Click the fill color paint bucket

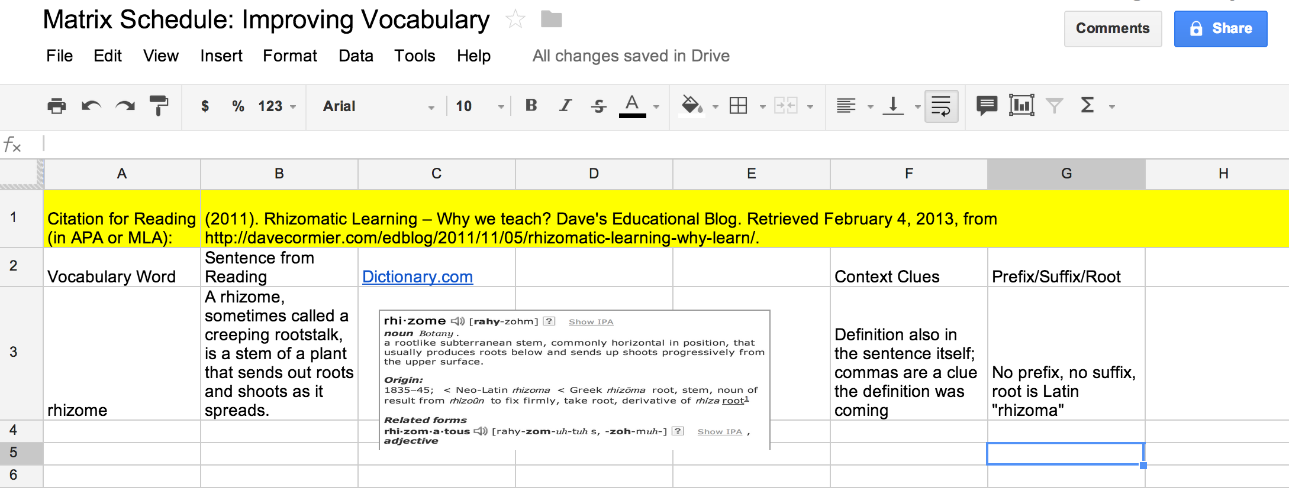click(691, 106)
